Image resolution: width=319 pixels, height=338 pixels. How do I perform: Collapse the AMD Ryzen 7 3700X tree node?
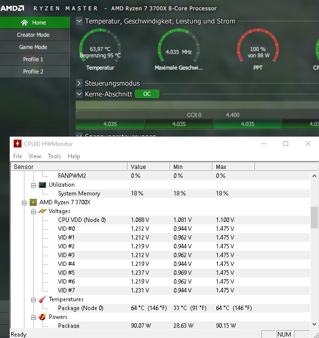pyautogui.click(x=24, y=203)
